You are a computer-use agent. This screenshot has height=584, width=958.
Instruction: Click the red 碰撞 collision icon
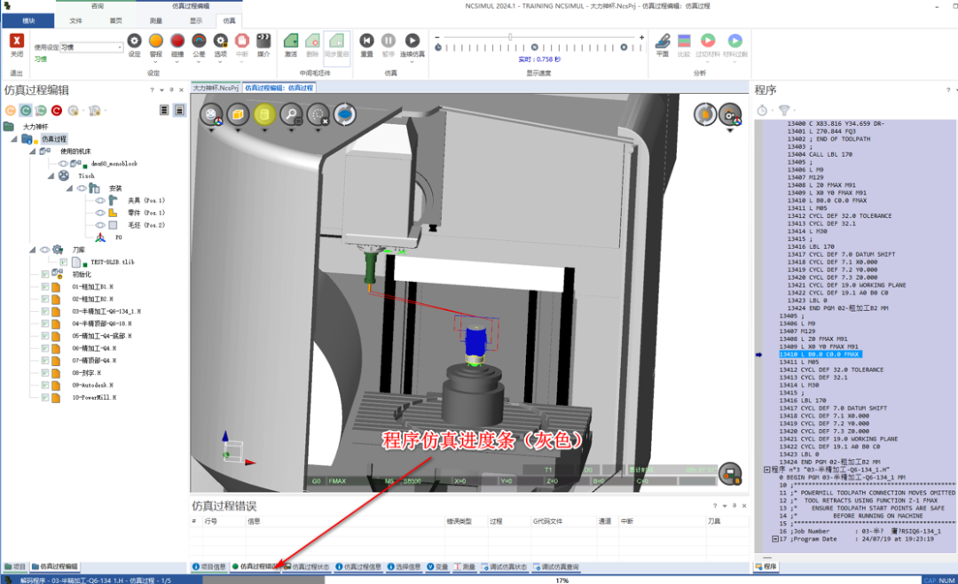[177, 41]
